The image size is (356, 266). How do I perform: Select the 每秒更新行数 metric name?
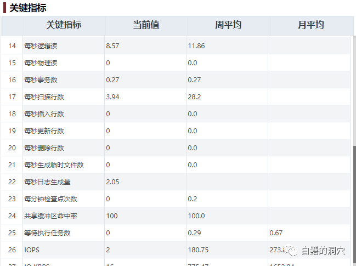coord(44,131)
